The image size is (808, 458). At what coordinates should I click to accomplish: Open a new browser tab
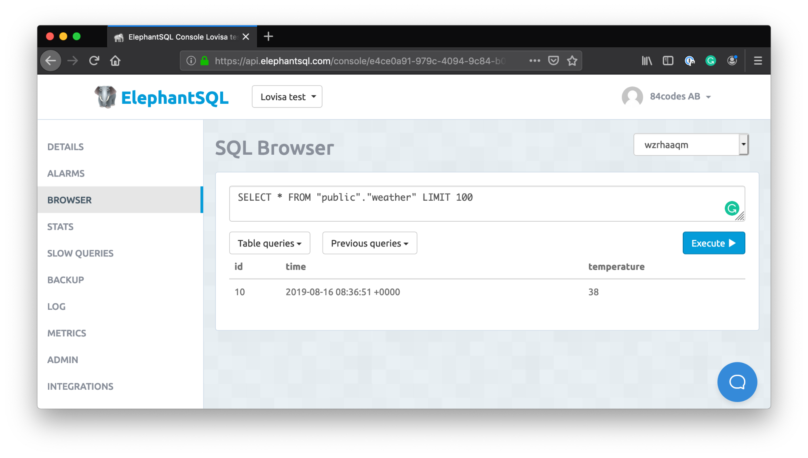tap(268, 37)
